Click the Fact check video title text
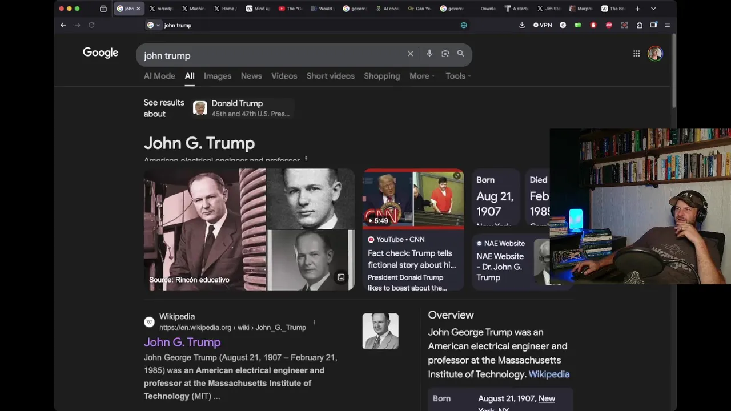The width and height of the screenshot is (731, 411). [x=412, y=259]
